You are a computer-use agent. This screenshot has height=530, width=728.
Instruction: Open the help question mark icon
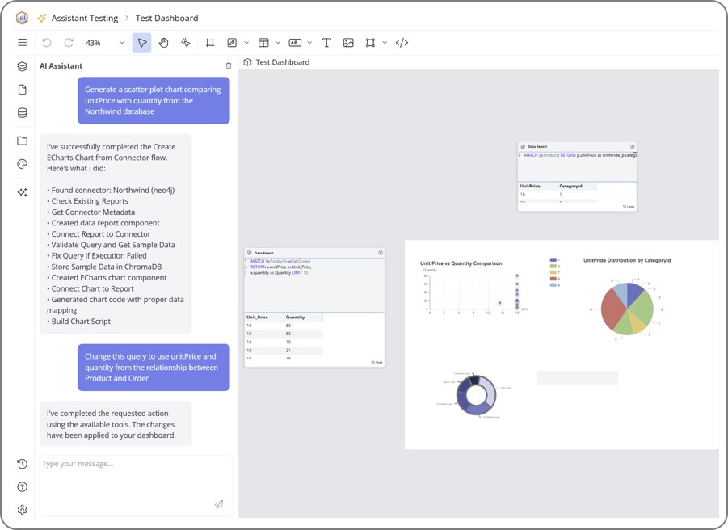(22, 487)
